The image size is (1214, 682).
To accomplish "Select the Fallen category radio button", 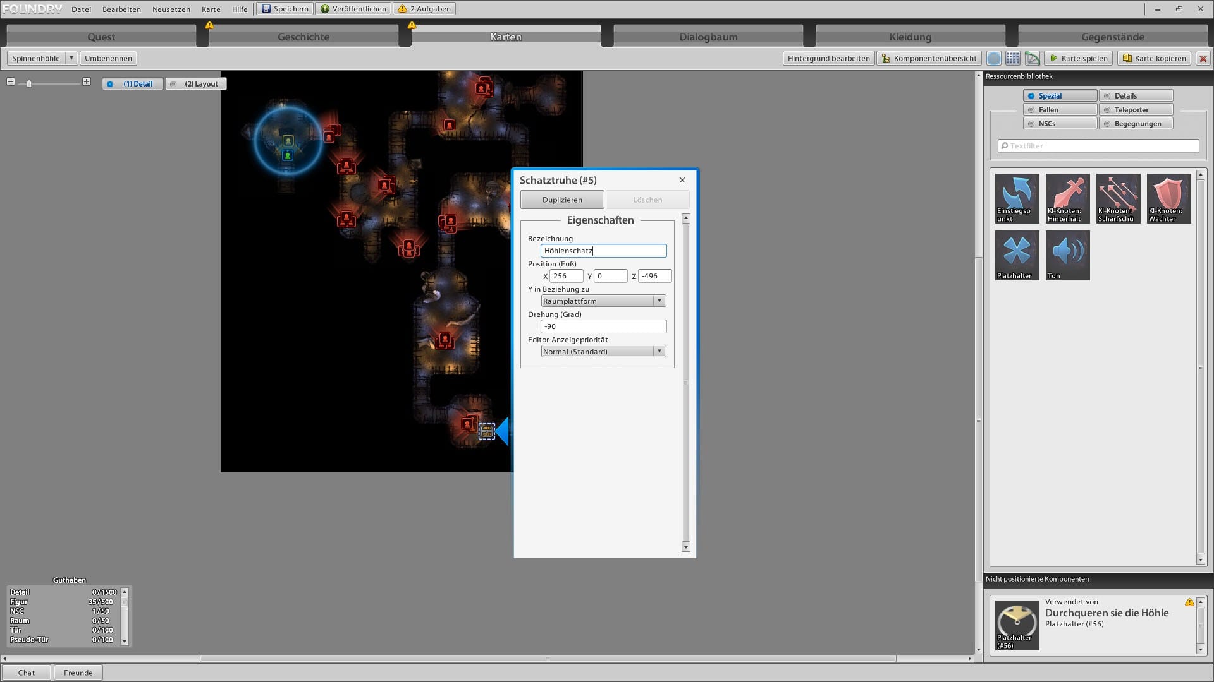I will pyautogui.click(x=1060, y=110).
